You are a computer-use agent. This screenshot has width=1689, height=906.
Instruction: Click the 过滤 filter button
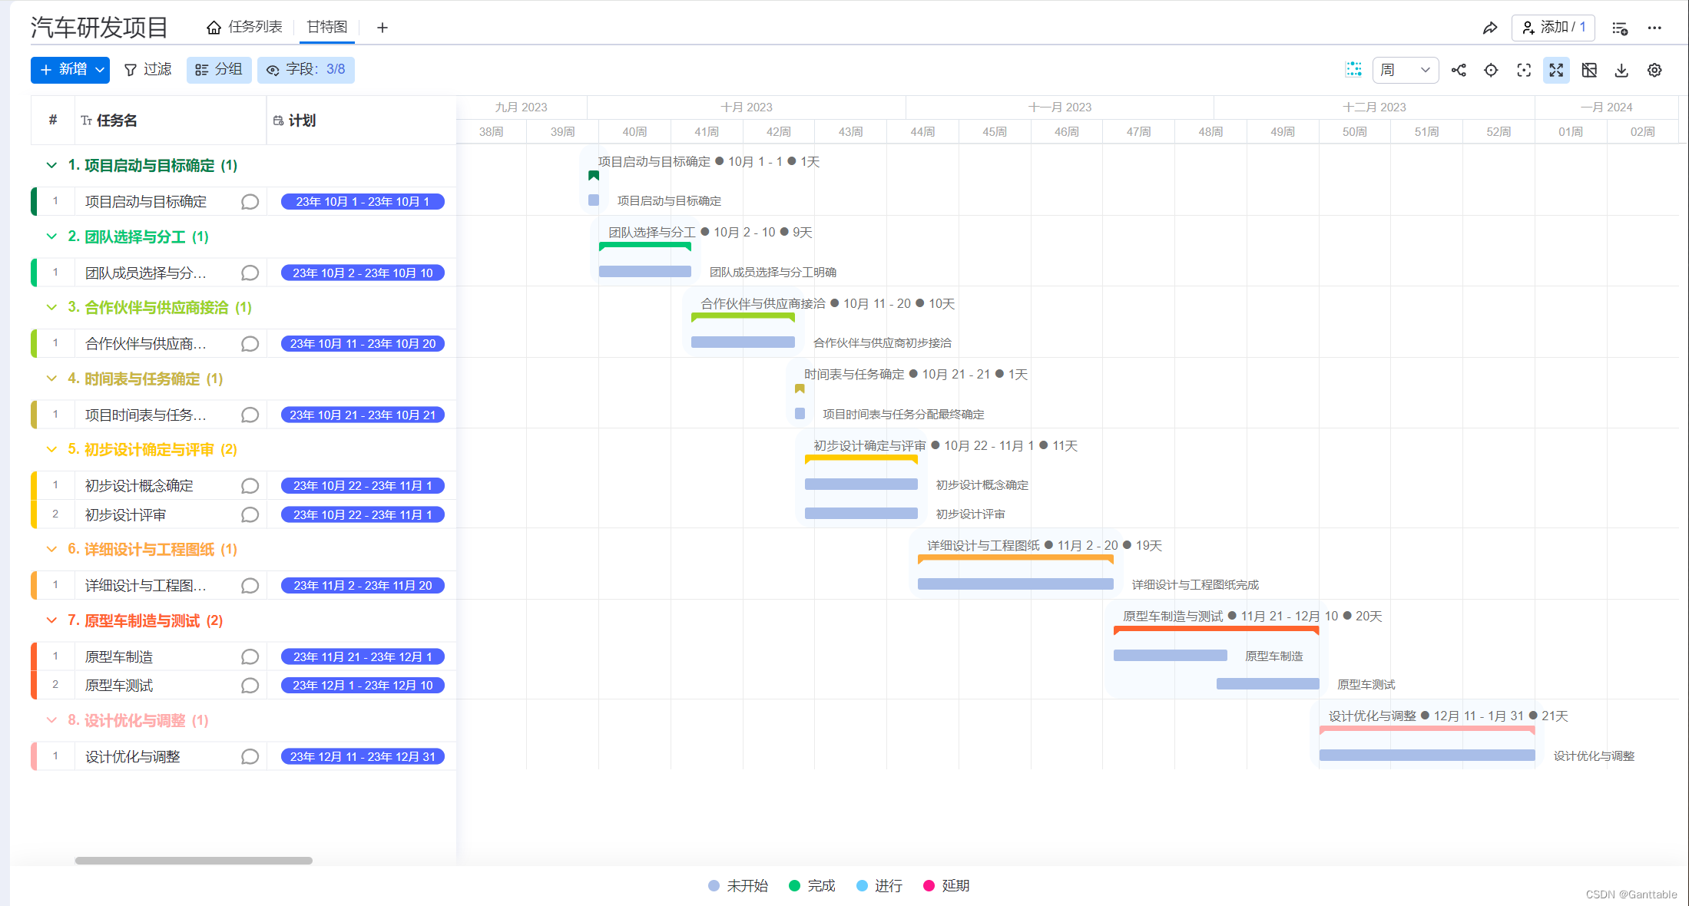pos(148,69)
